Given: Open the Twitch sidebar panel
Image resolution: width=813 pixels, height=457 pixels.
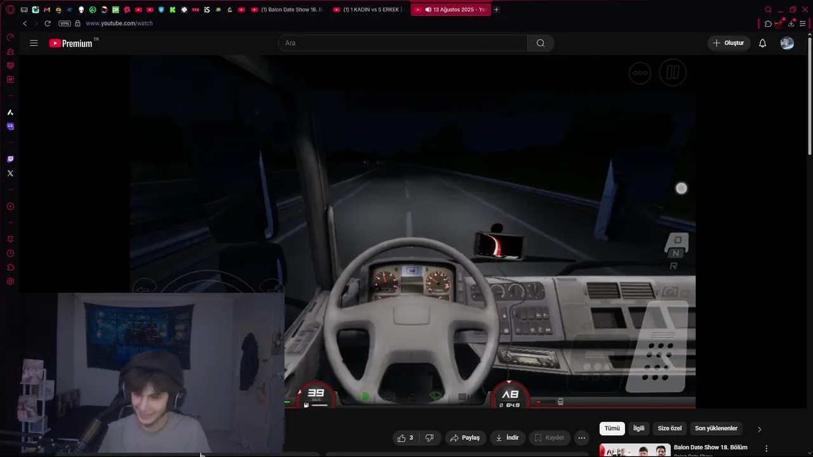Looking at the screenshot, I should (x=10, y=159).
